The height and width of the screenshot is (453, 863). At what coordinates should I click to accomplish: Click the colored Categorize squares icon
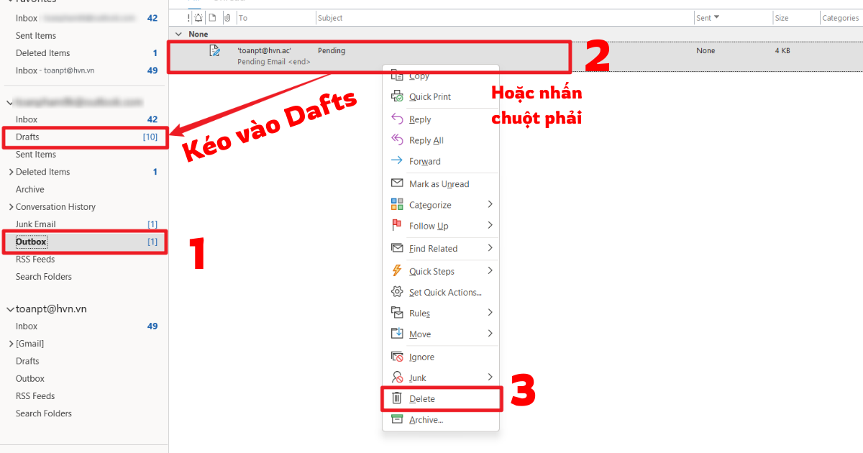[397, 205]
